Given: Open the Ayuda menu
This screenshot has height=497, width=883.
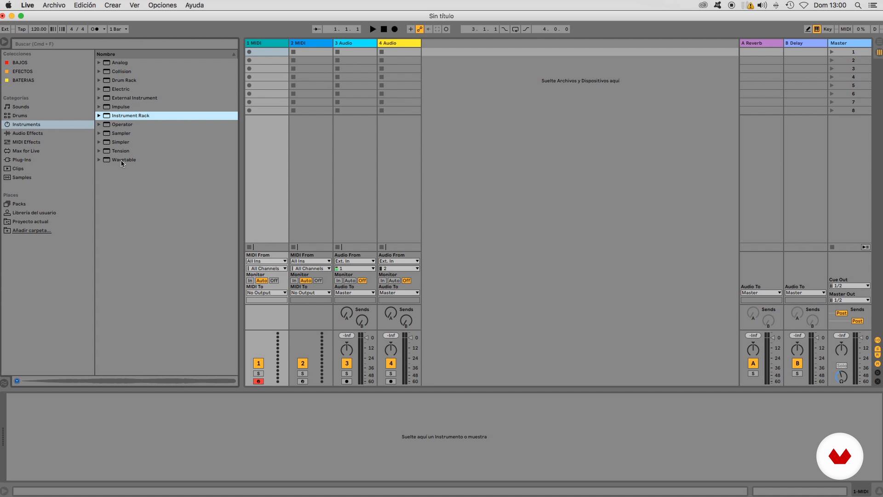Looking at the screenshot, I should pyautogui.click(x=194, y=5).
